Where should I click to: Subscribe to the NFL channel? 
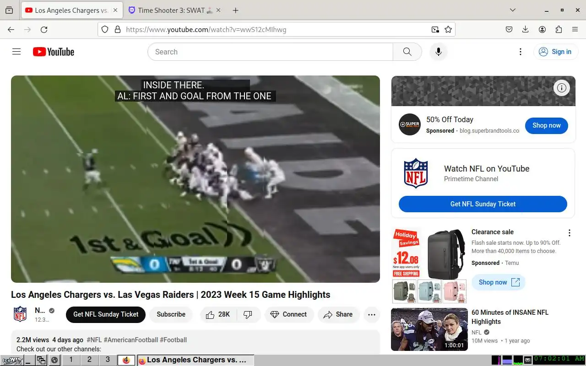pos(171,314)
